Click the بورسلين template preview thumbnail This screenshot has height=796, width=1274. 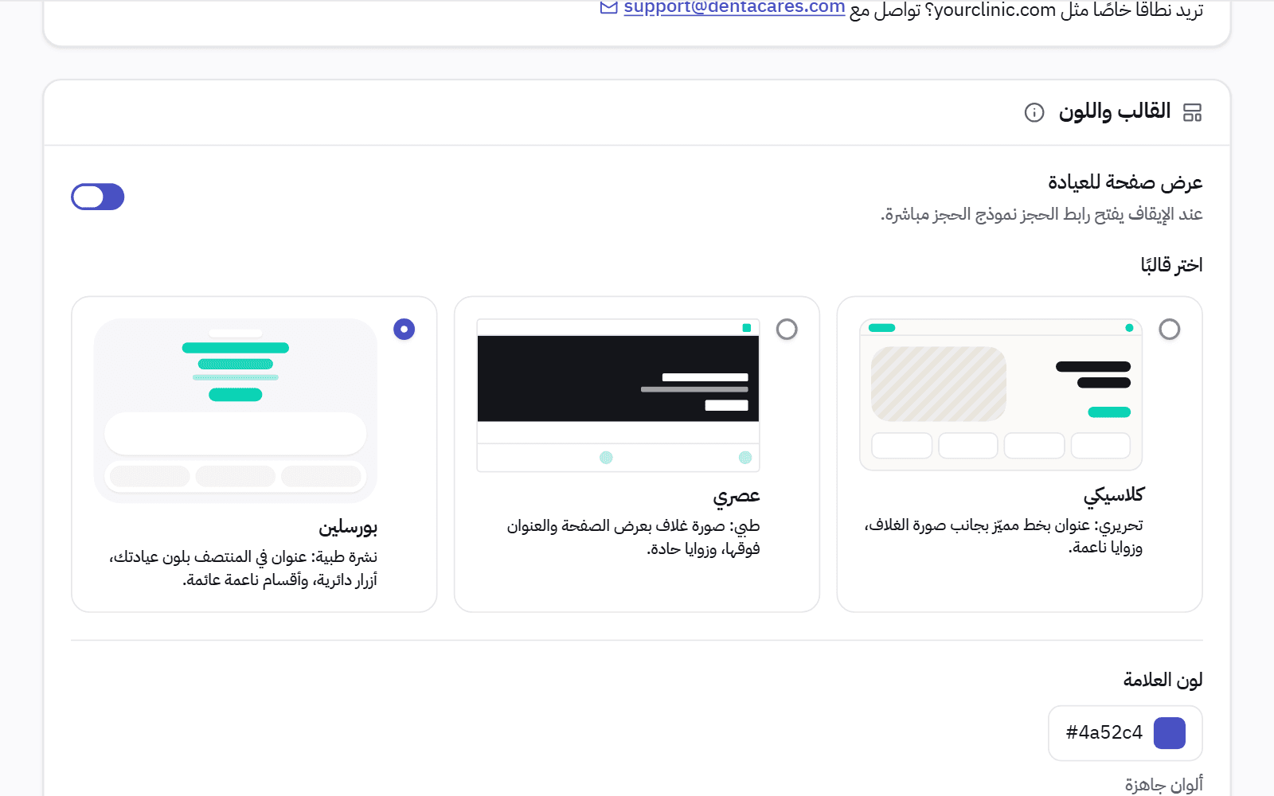tap(235, 411)
